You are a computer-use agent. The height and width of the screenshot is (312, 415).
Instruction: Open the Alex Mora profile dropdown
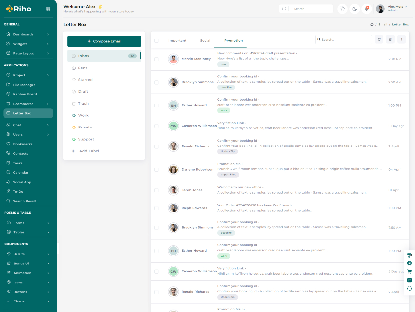tap(397, 8)
